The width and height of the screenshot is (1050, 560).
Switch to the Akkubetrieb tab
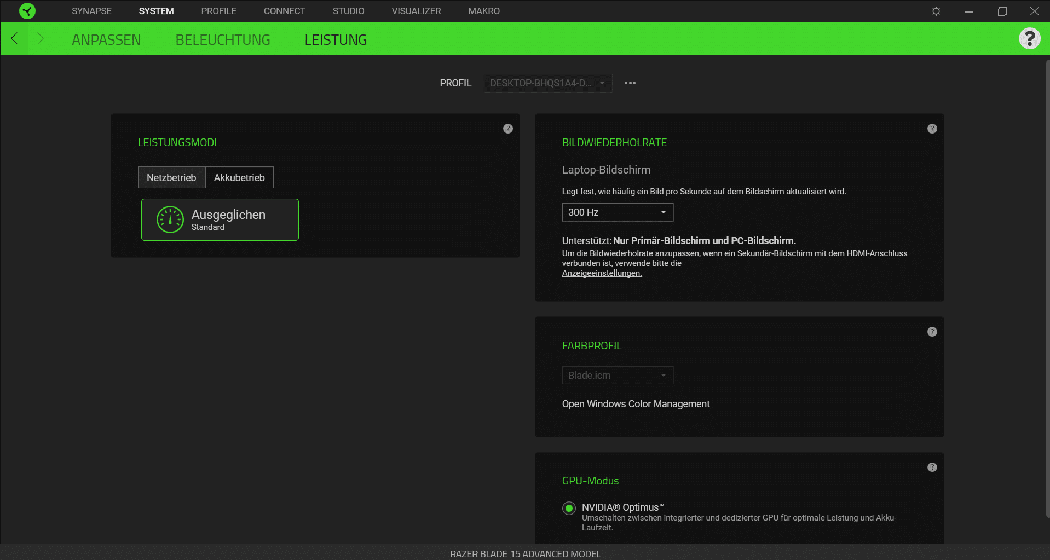(239, 178)
